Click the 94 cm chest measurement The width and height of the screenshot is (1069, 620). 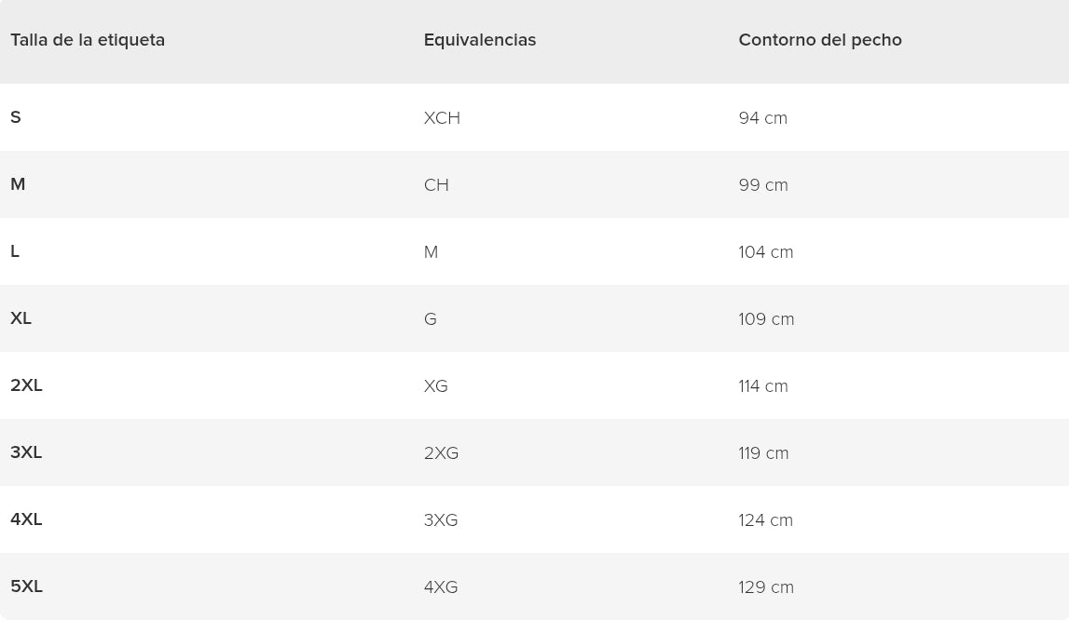tap(763, 118)
